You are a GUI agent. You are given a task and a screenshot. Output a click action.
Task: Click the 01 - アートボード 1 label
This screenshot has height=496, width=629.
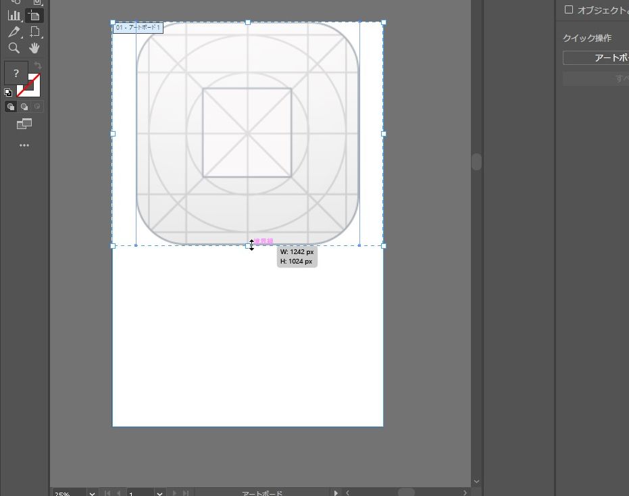(138, 28)
